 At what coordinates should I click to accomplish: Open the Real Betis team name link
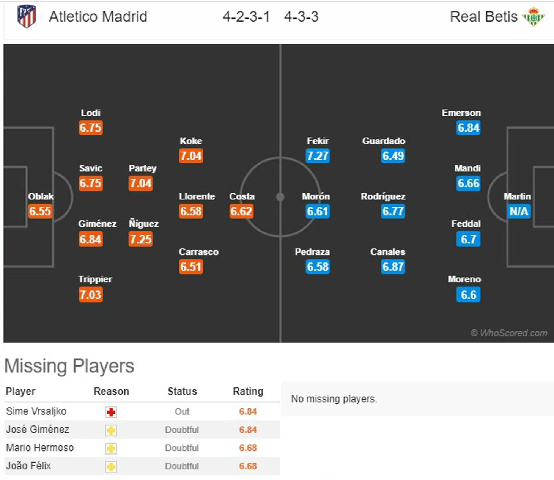tap(483, 17)
